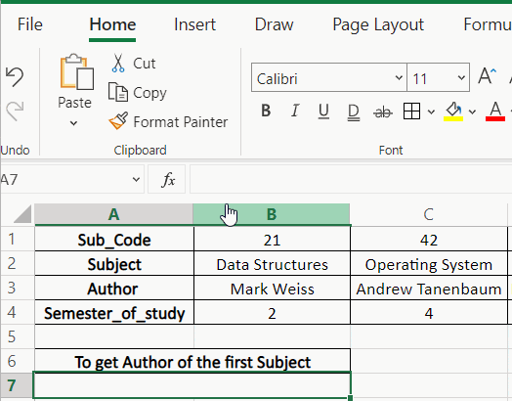This screenshot has width=512, height=401.
Task: Open the Paste options arrow
Action: click(74, 123)
